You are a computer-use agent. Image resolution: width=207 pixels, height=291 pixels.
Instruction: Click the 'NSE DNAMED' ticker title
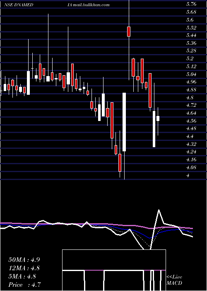click(x=19, y=5)
